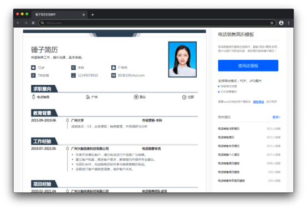This screenshot has height=210, width=307.
Task: Open the browser profile avatar icon
Action: [x=281, y=23]
